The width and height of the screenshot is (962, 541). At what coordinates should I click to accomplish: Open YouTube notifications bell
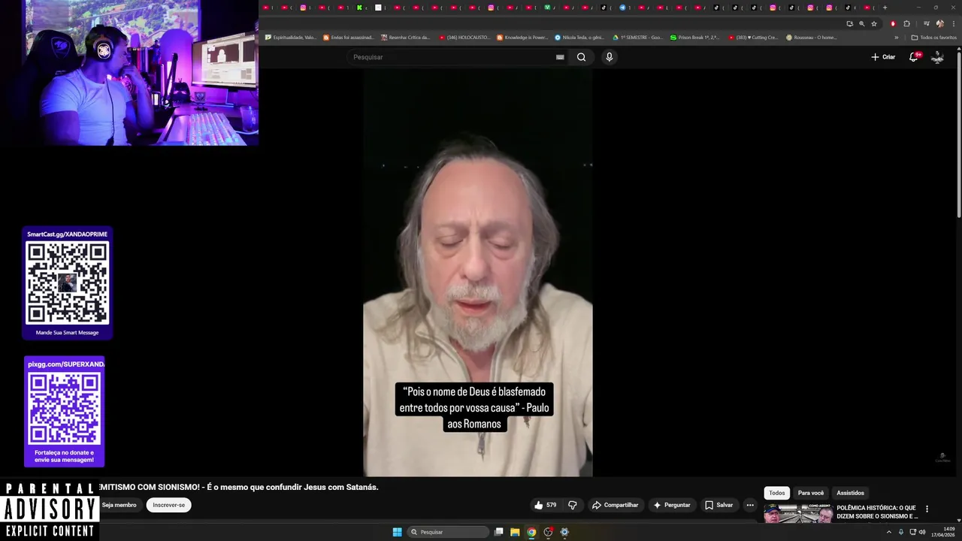[914, 57]
